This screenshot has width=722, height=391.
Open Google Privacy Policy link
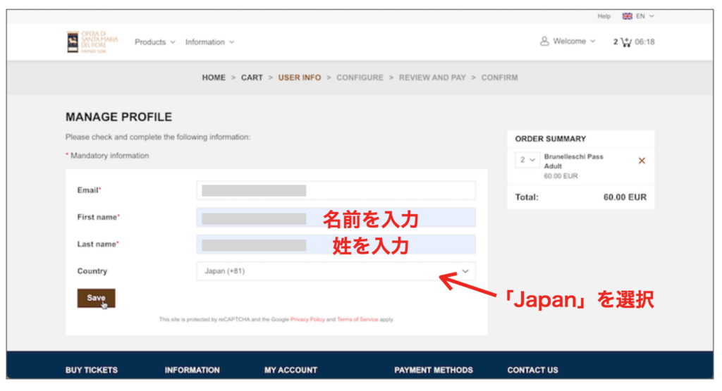[x=307, y=319]
